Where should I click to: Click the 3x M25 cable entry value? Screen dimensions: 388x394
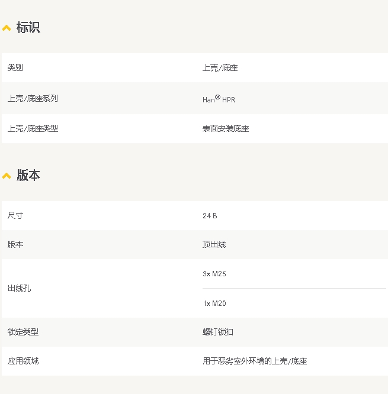(x=214, y=274)
